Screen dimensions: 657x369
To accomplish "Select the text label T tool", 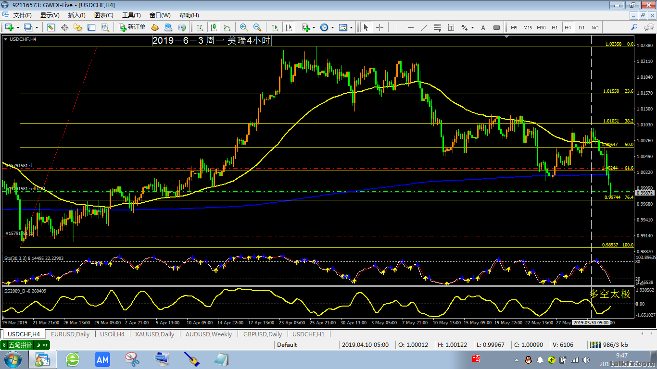I will click(x=451, y=27).
